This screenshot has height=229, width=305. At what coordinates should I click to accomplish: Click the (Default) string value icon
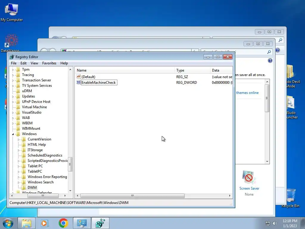(79, 77)
